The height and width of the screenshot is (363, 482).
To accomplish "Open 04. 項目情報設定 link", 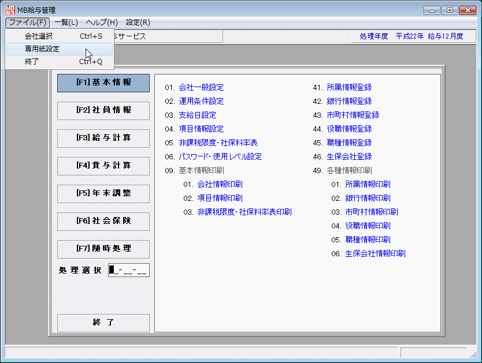I will click(201, 129).
